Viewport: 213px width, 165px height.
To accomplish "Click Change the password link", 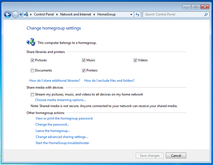I will point(52,125).
